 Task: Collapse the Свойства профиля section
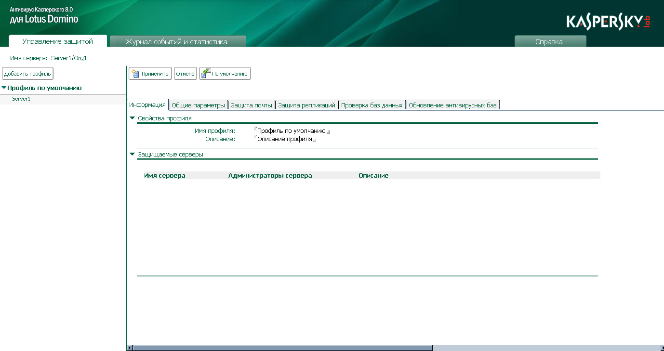pos(133,118)
